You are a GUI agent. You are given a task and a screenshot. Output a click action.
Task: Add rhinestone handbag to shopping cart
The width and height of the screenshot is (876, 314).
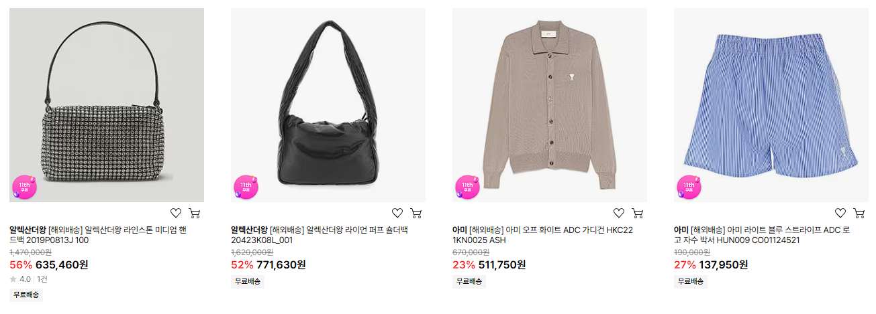195,214
